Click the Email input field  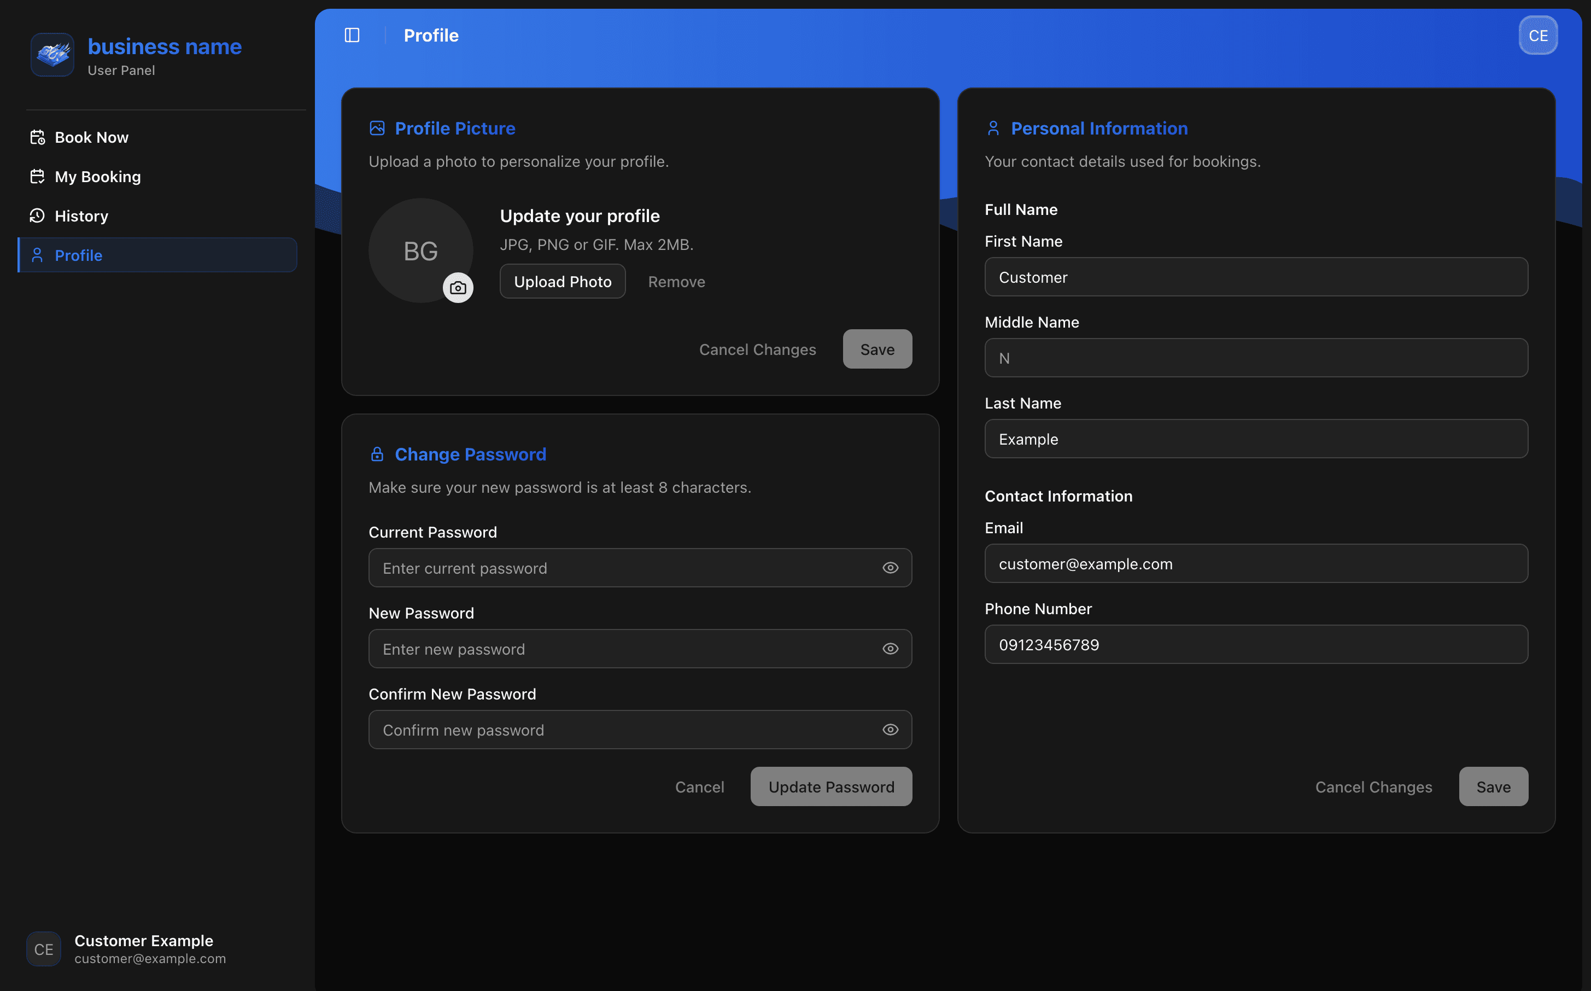click(x=1256, y=564)
